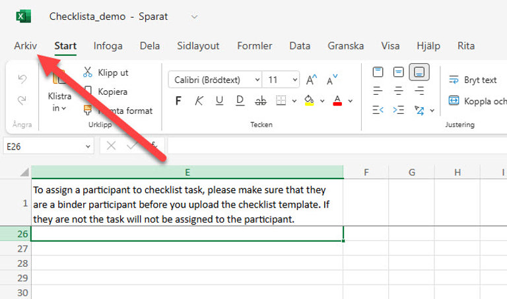Align text to middle of cell
Screen dimensions: 507x299
coord(398,72)
